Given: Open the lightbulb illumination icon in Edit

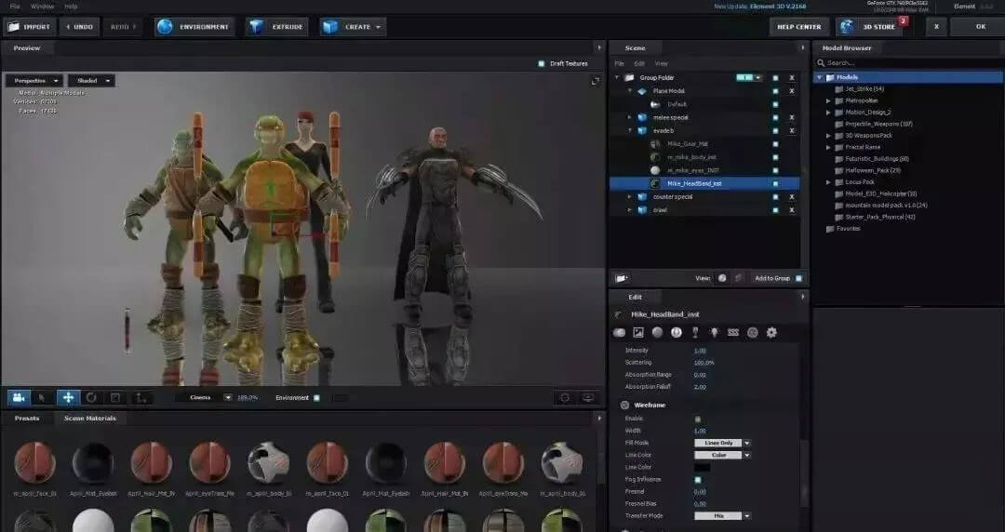Looking at the screenshot, I should [x=714, y=333].
